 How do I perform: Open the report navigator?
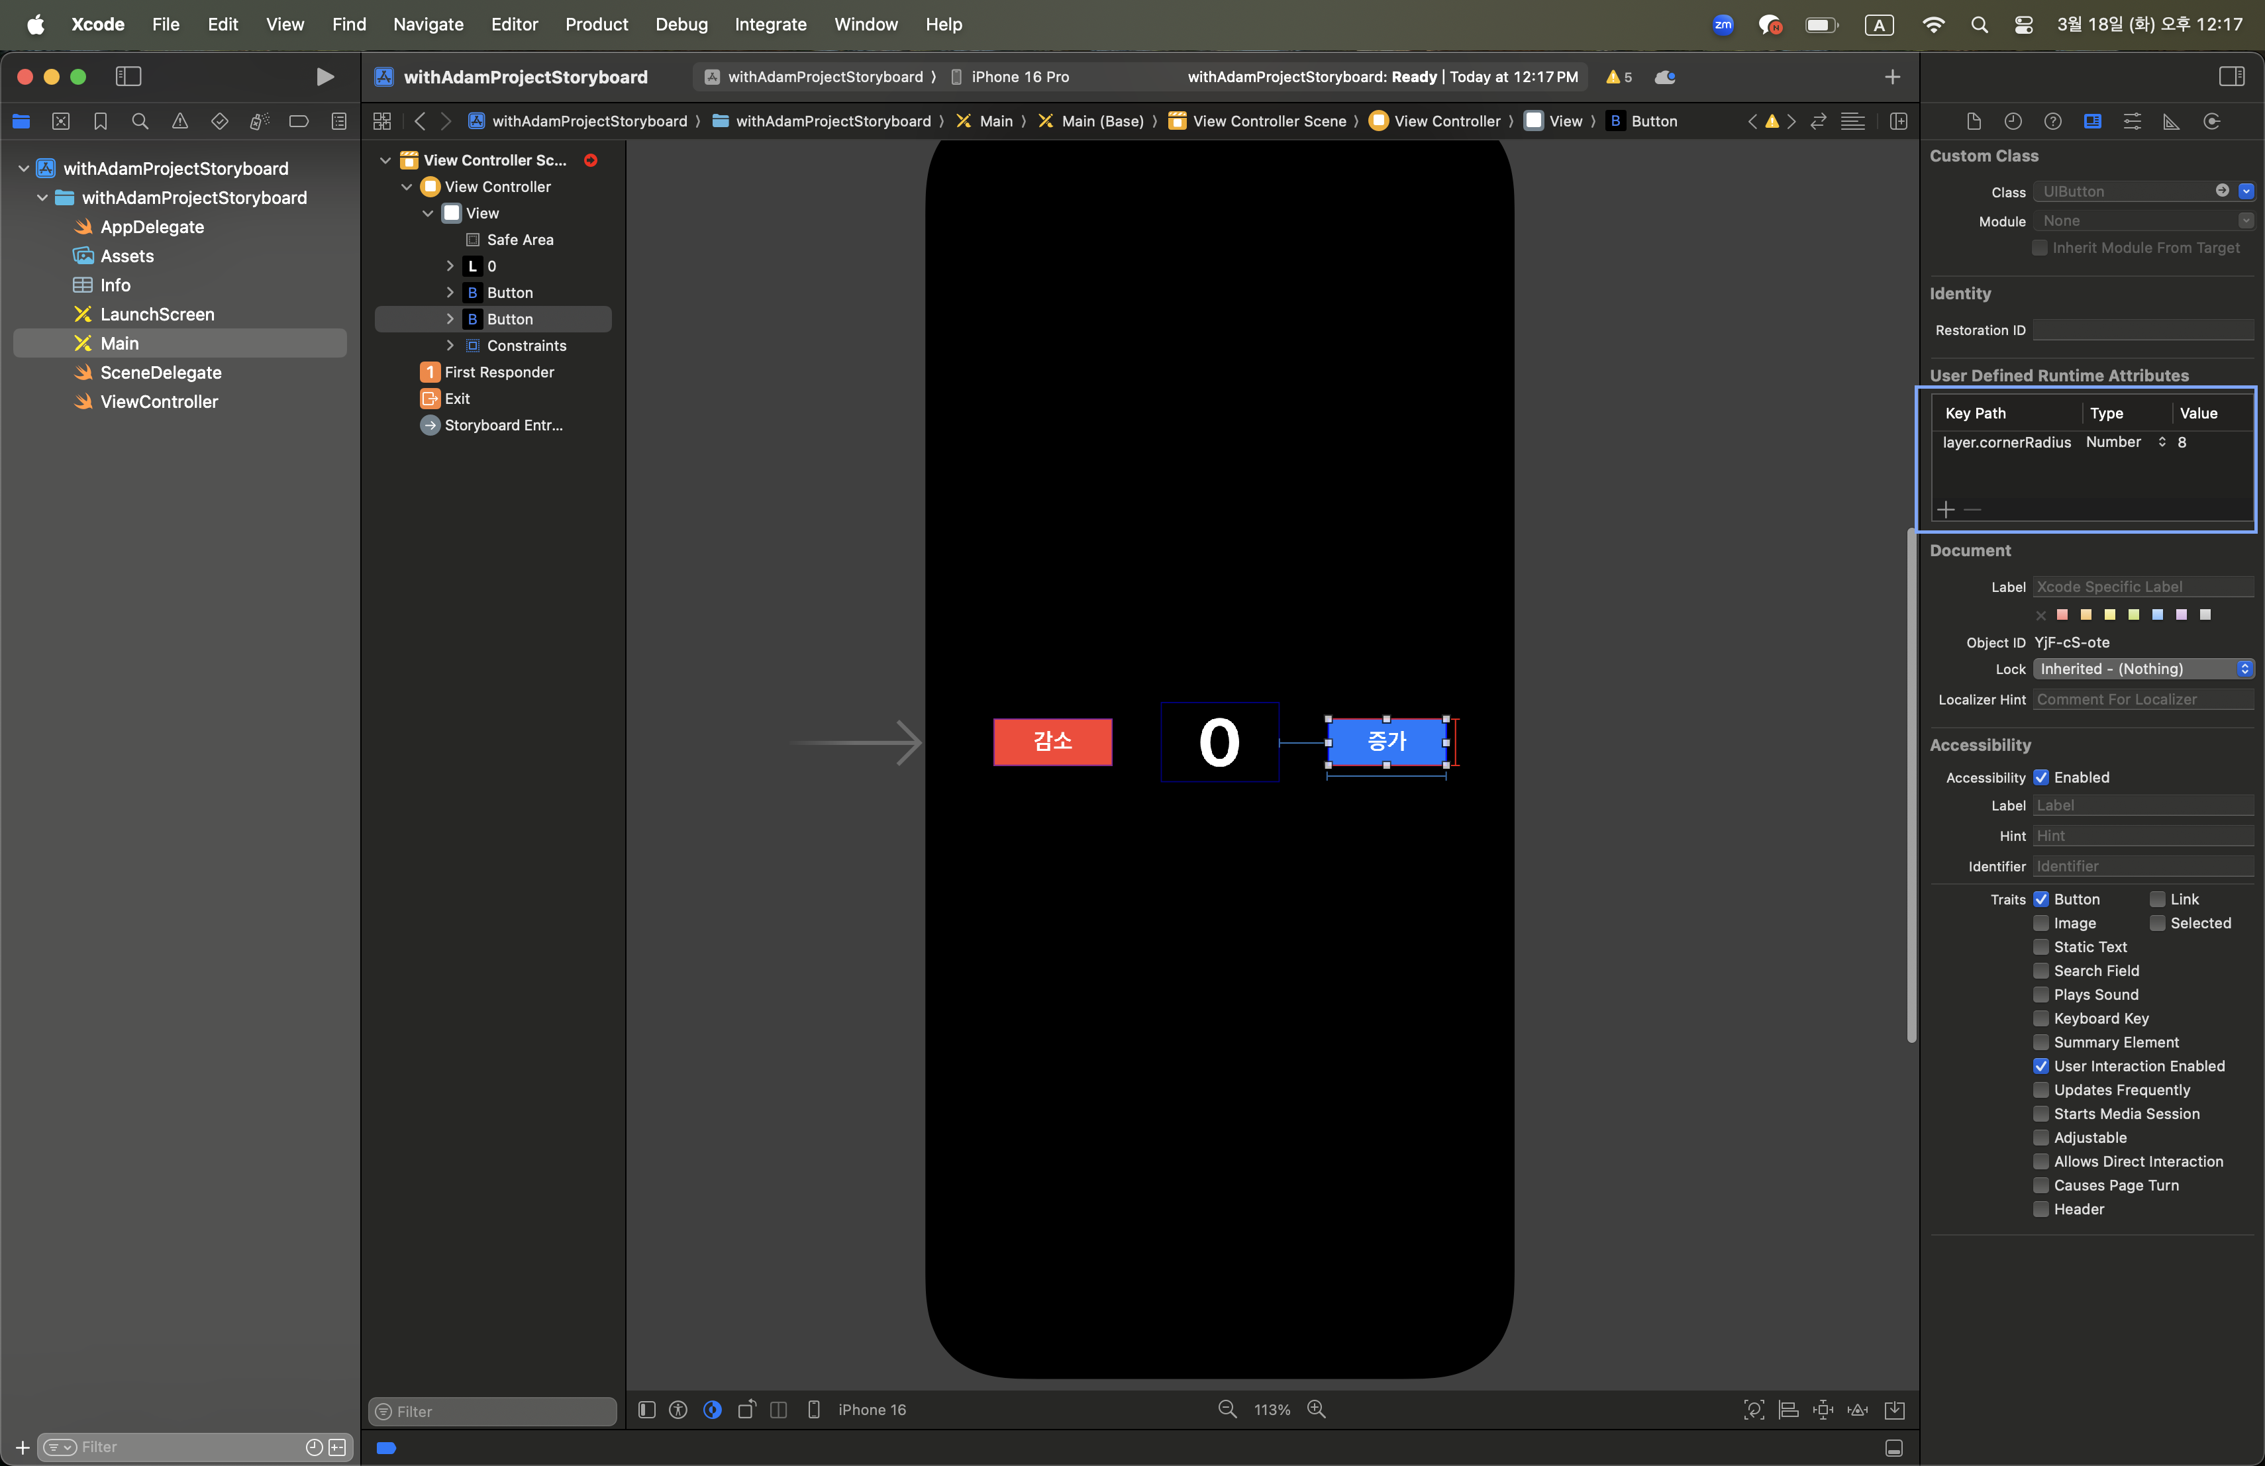(339, 121)
